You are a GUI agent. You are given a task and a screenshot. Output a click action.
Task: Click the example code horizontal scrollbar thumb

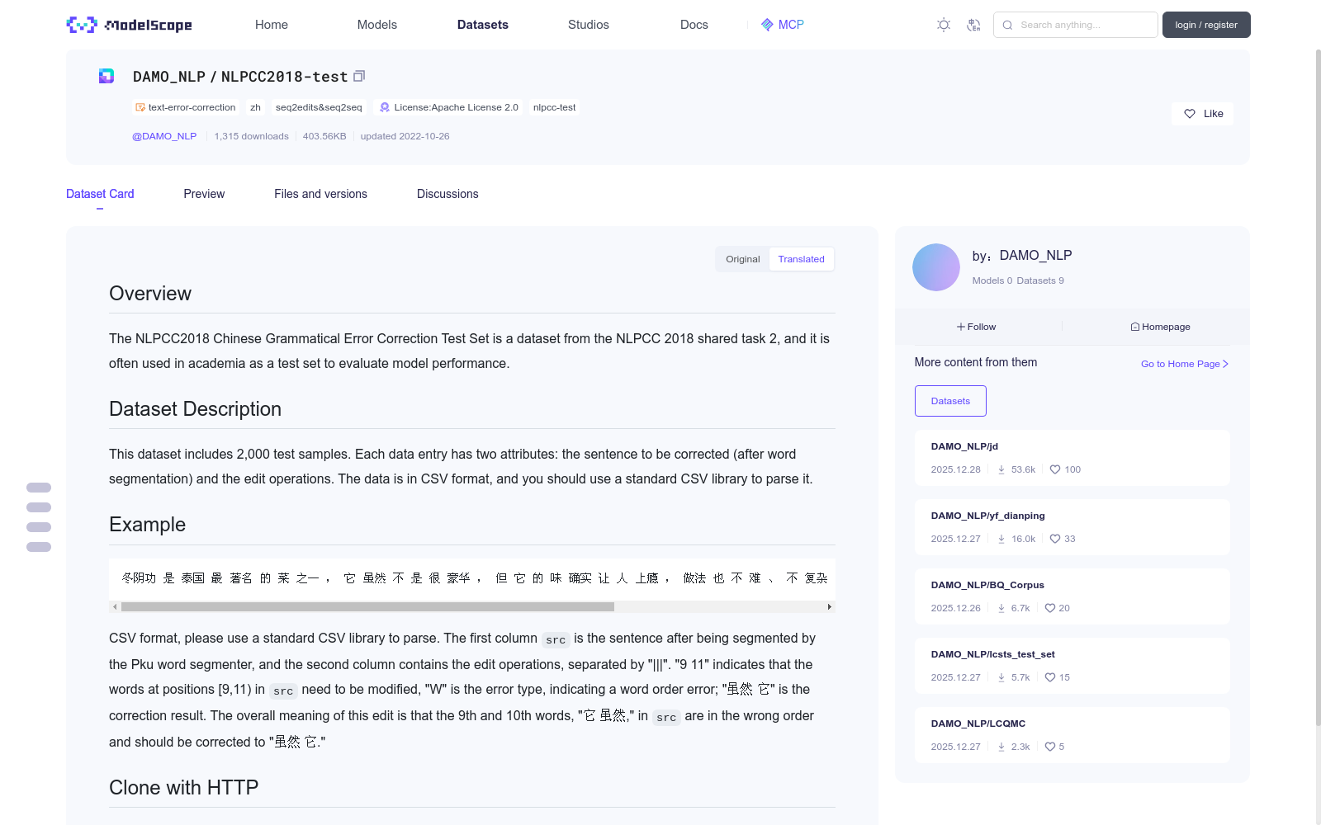[x=367, y=606]
